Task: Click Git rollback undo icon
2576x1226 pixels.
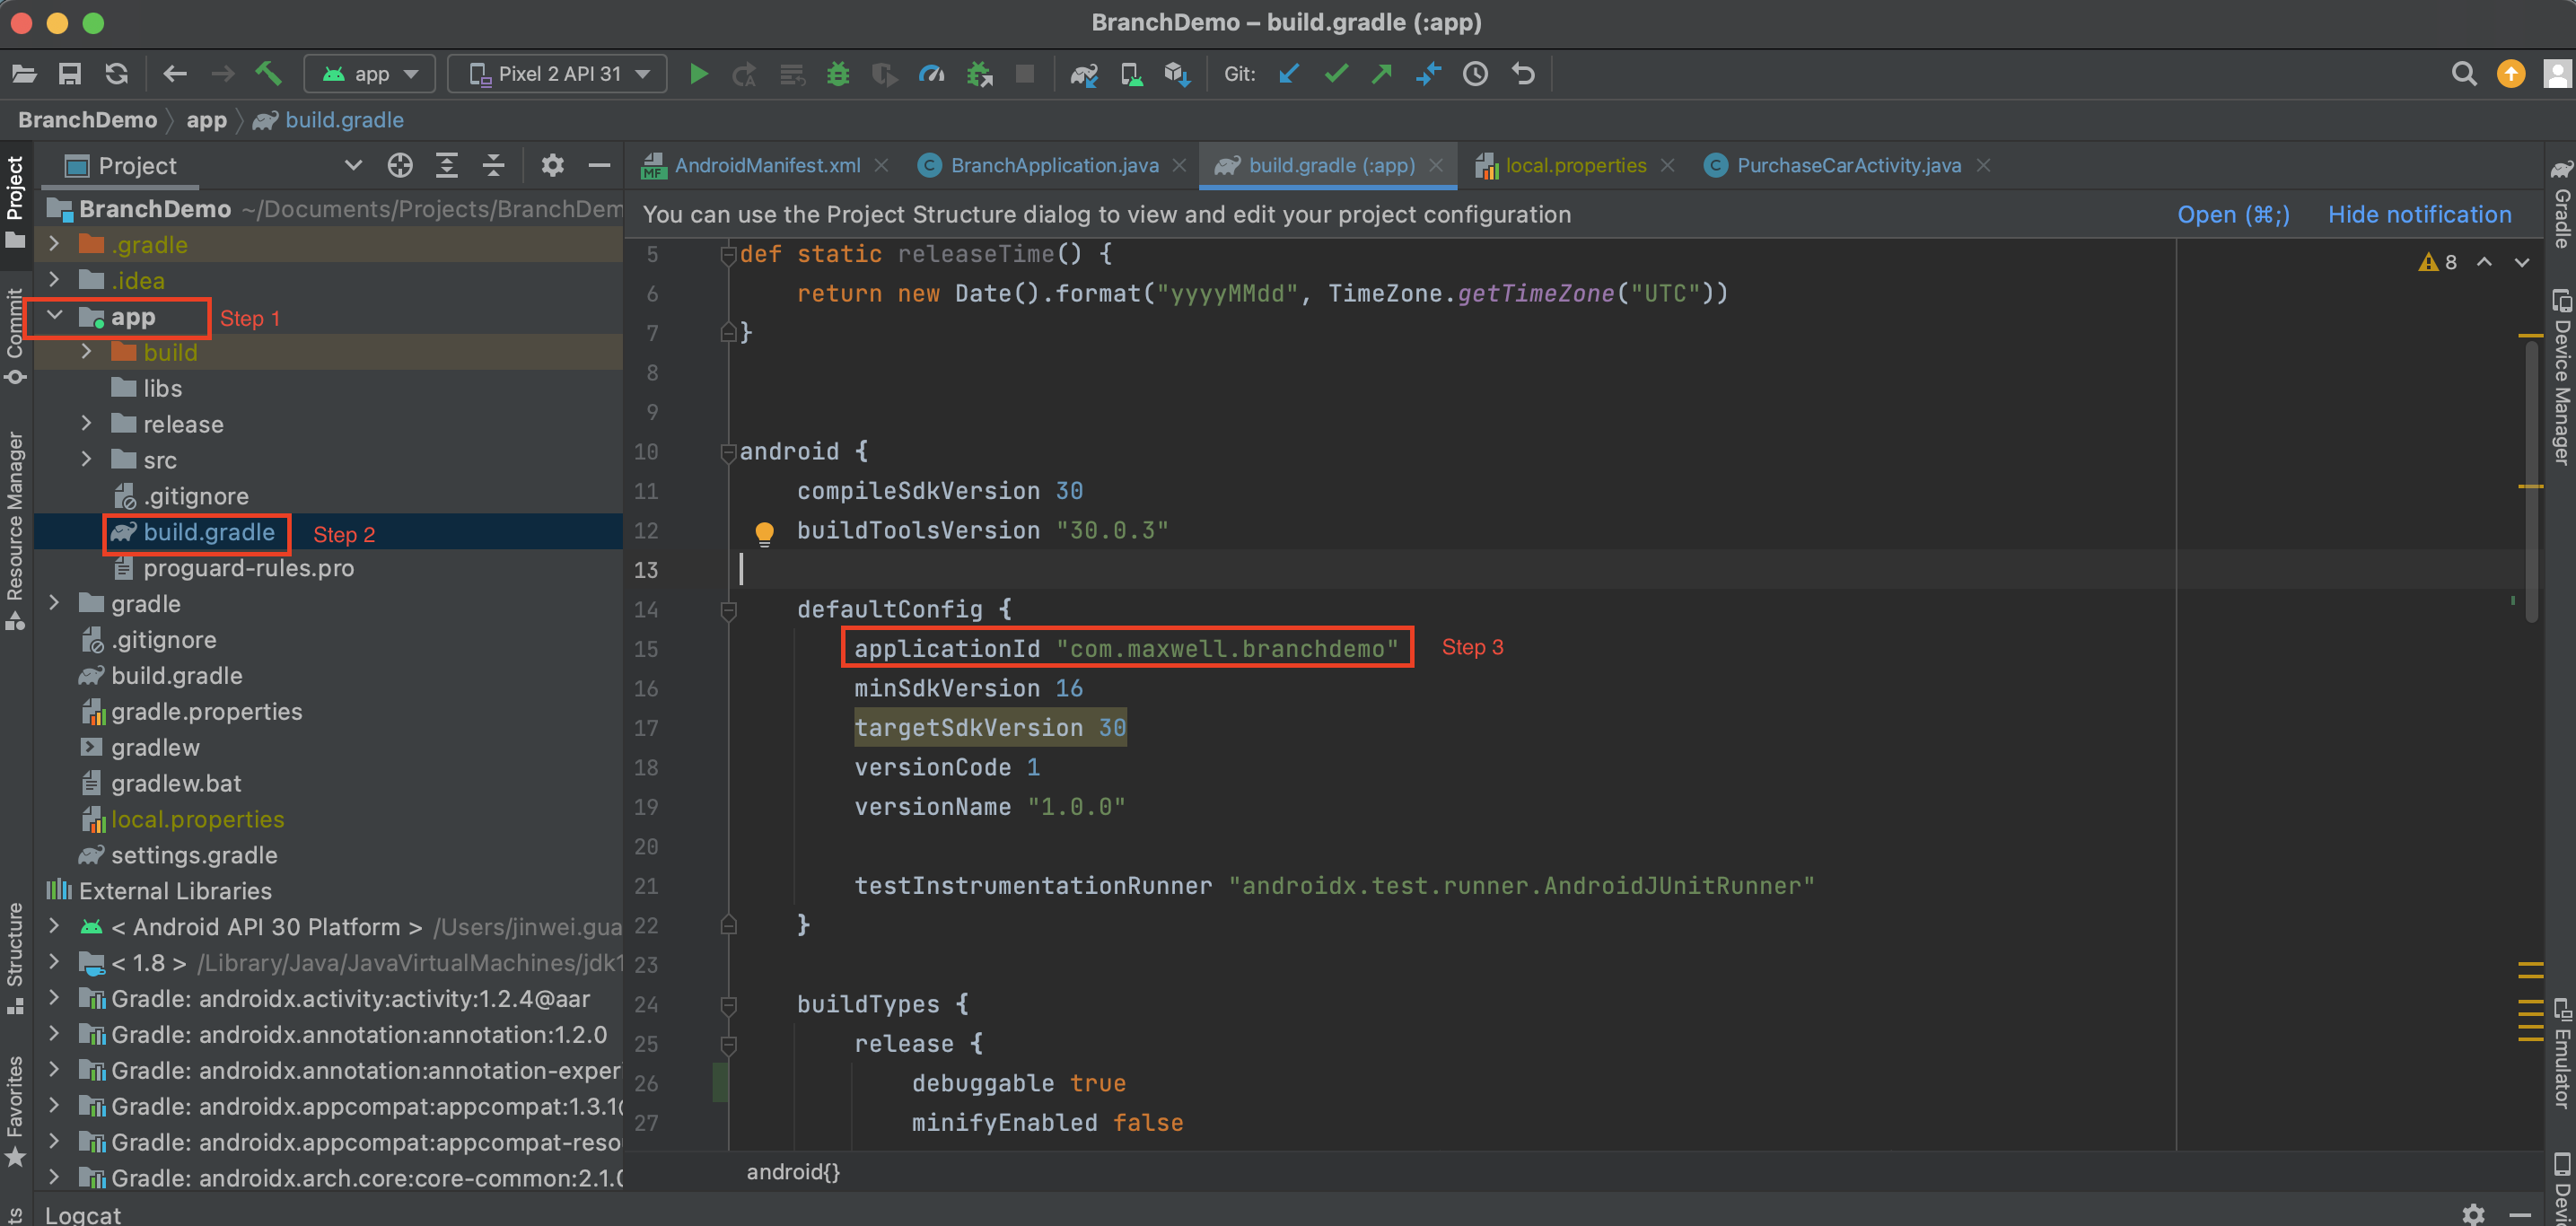Action: [1522, 74]
